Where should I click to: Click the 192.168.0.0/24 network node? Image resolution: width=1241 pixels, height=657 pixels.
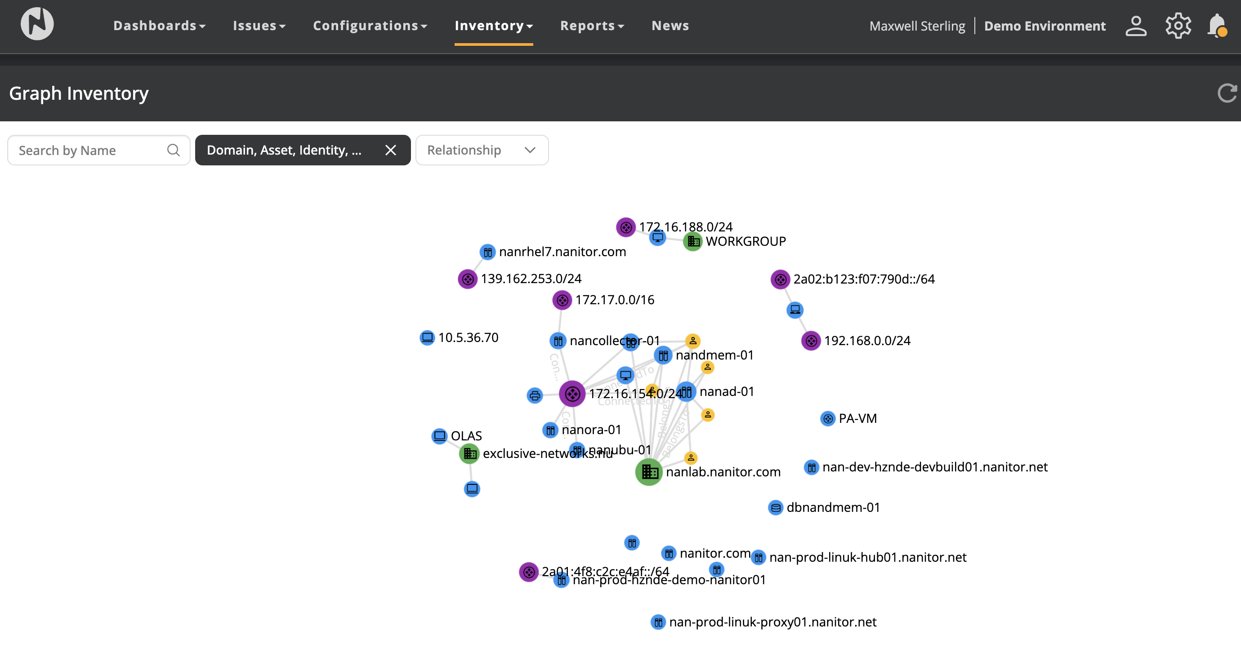(811, 341)
